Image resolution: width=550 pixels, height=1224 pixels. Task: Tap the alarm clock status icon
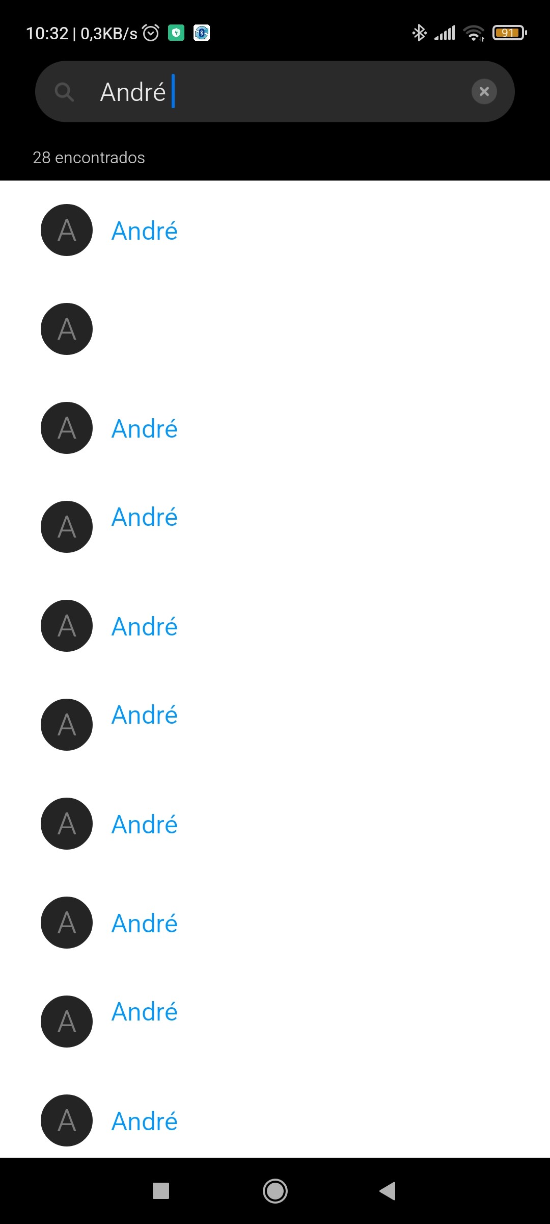tap(151, 33)
